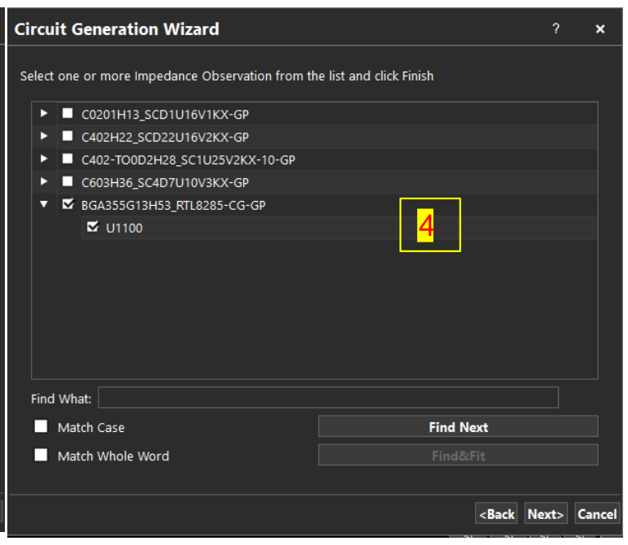Screen dimensions: 628x545
Task: Select the U1100 row text
Action: click(124, 229)
